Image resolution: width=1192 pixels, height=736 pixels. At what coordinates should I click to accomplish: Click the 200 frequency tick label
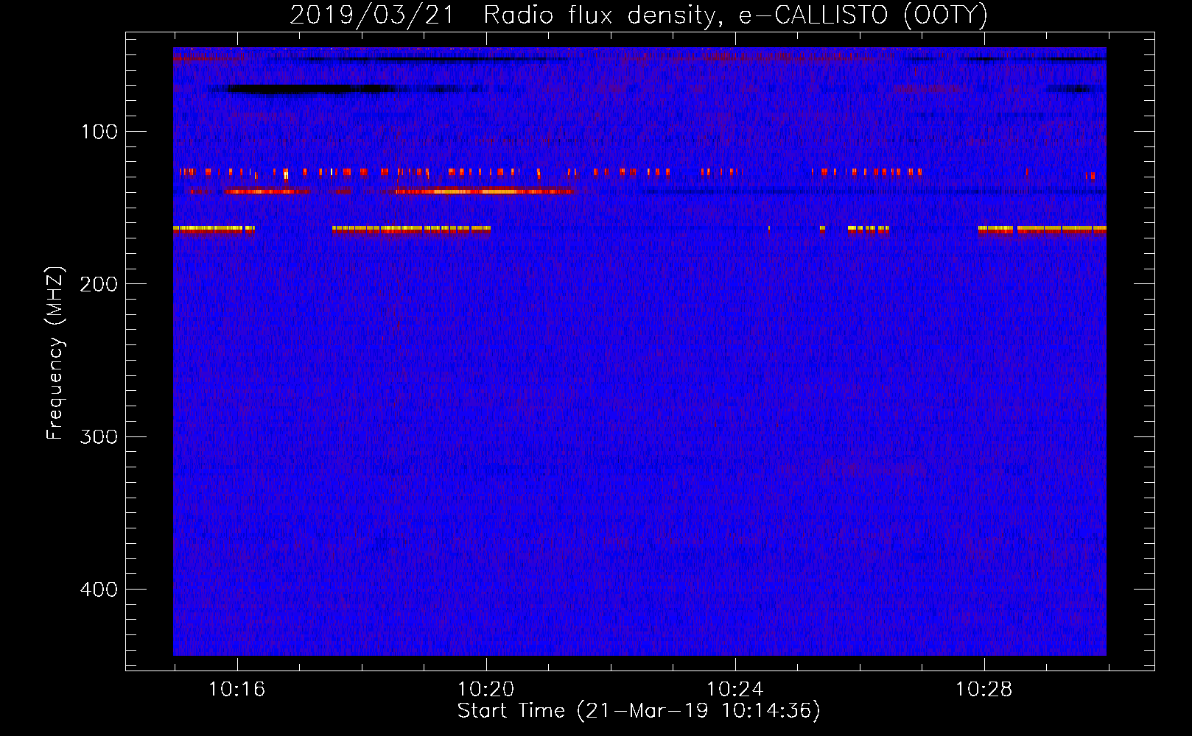pyautogui.click(x=99, y=284)
